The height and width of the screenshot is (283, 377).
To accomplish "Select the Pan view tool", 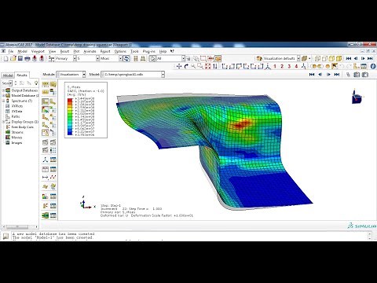I will [179, 66].
